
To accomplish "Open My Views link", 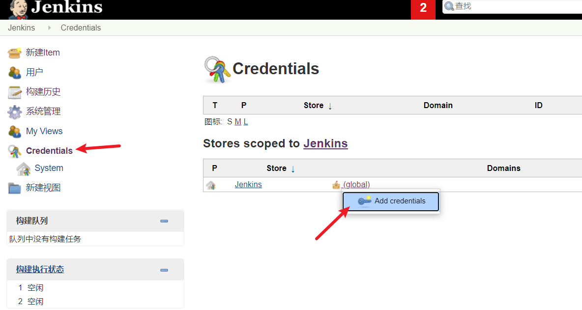I will pos(44,131).
